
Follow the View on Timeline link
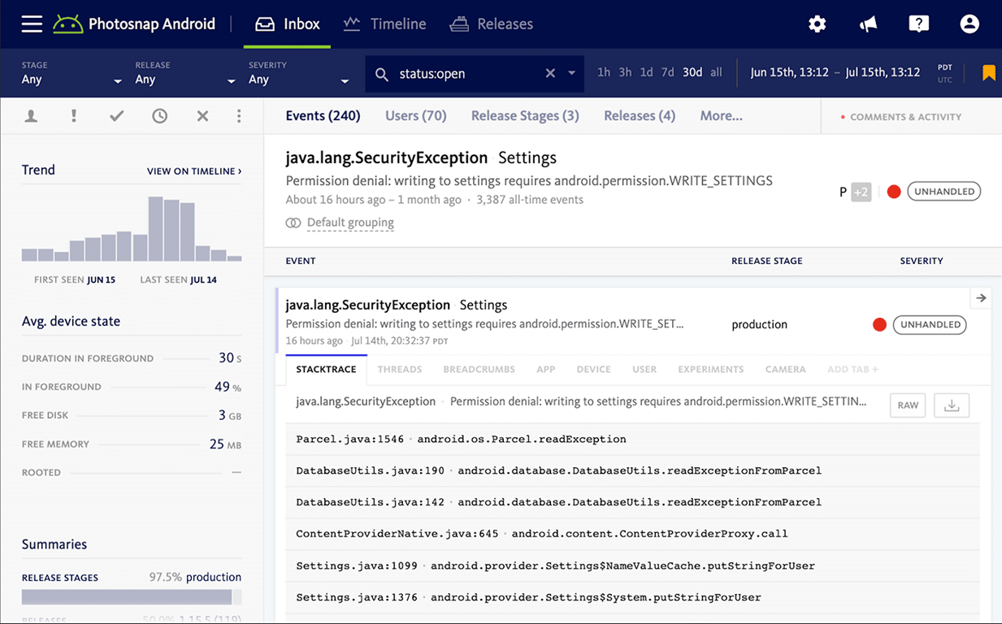coord(194,171)
